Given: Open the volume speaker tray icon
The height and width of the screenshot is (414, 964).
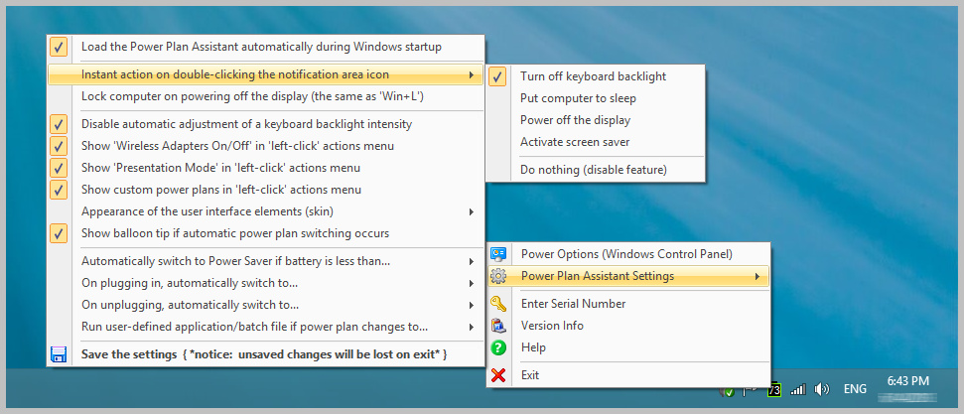Looking at the screenshot, I should point(821,389).
